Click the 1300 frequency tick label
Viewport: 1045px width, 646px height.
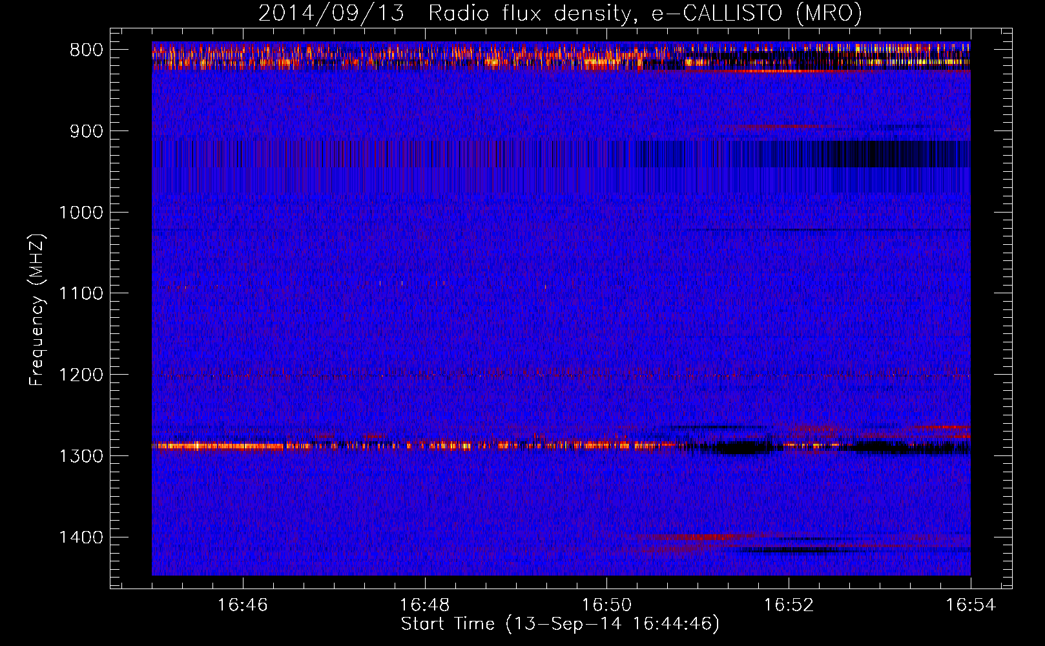pos(81,456)
